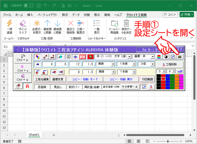197x144 pixels.
Task: Select the red R mode tab
Action: pyautogui.click(x=27, y=86)
